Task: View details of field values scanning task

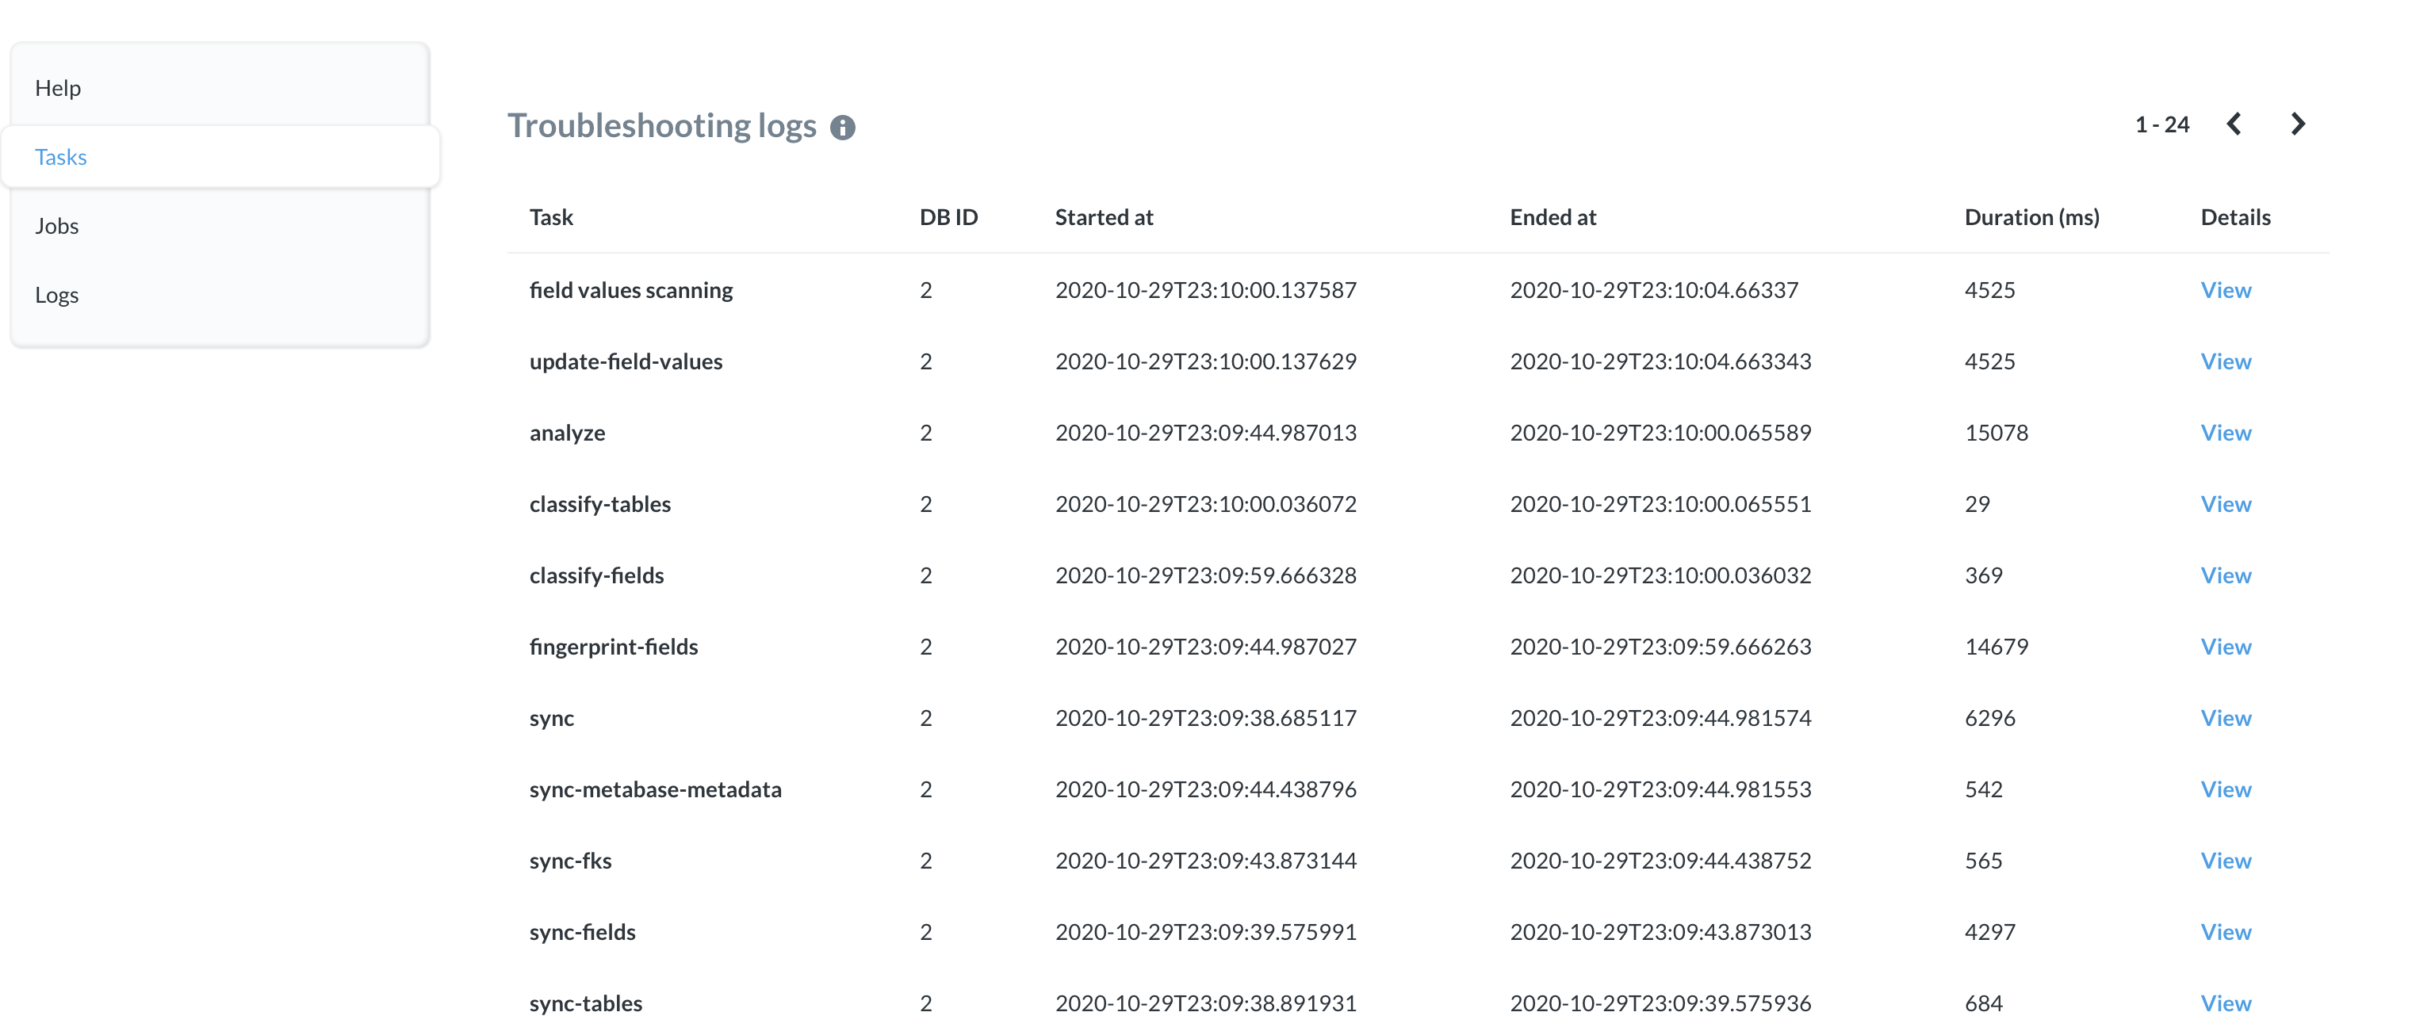Action: click(2226, 289)
